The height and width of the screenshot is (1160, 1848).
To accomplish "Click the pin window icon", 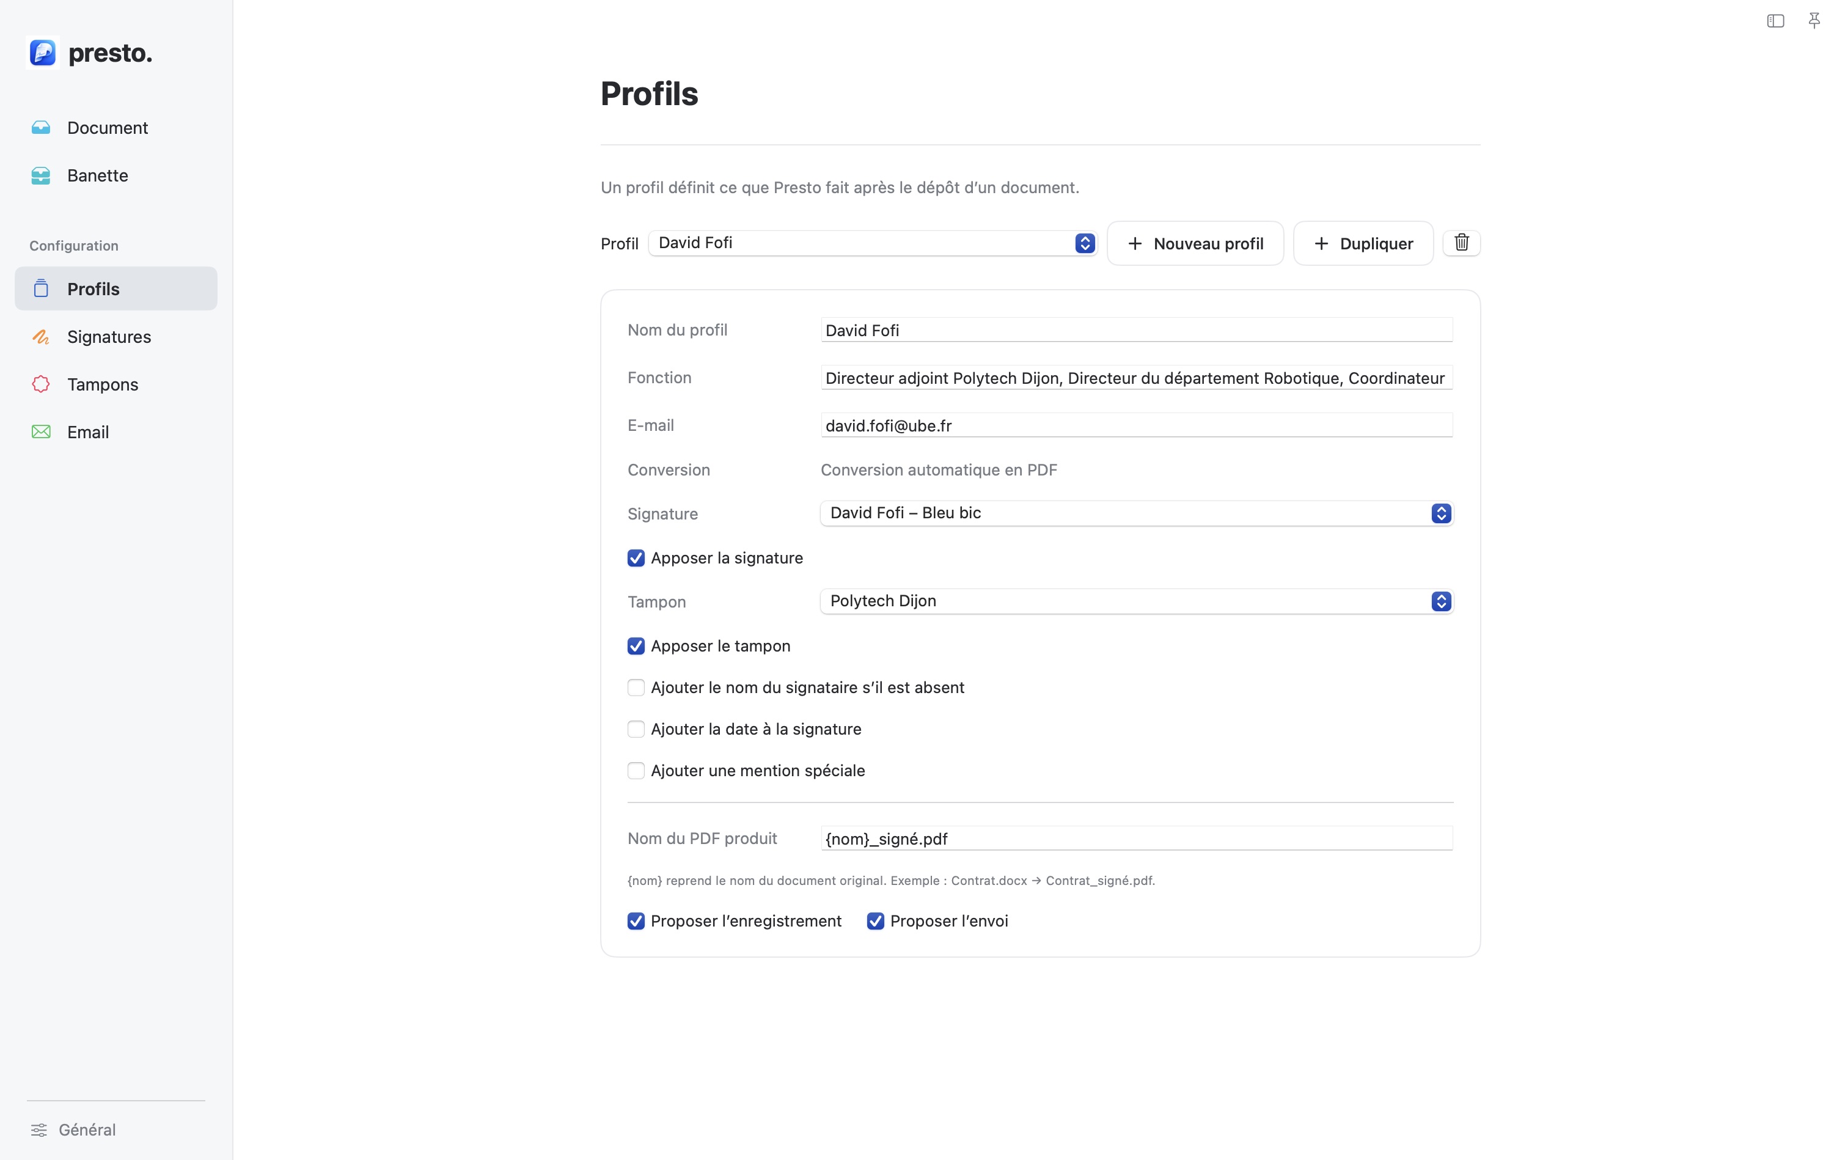I will pyautogui.click(x=1814, y=21).
